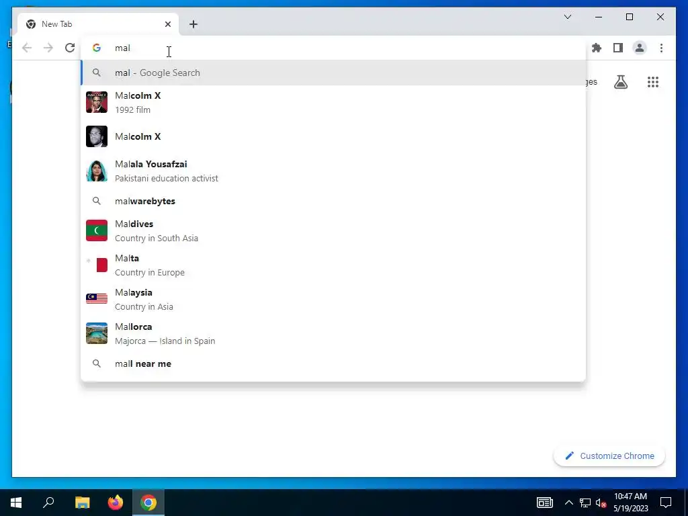
Task: Open the Windows Start menu
Action: point(16,503)
